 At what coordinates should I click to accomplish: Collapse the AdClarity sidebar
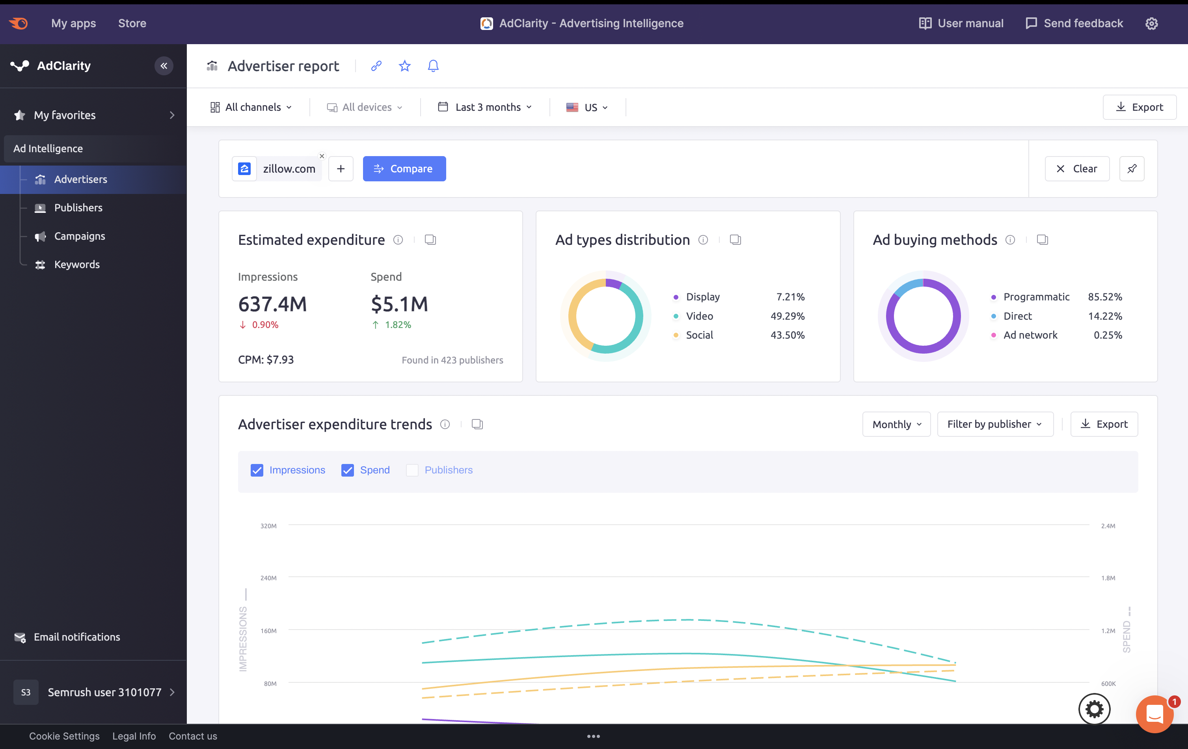[164, 65]
